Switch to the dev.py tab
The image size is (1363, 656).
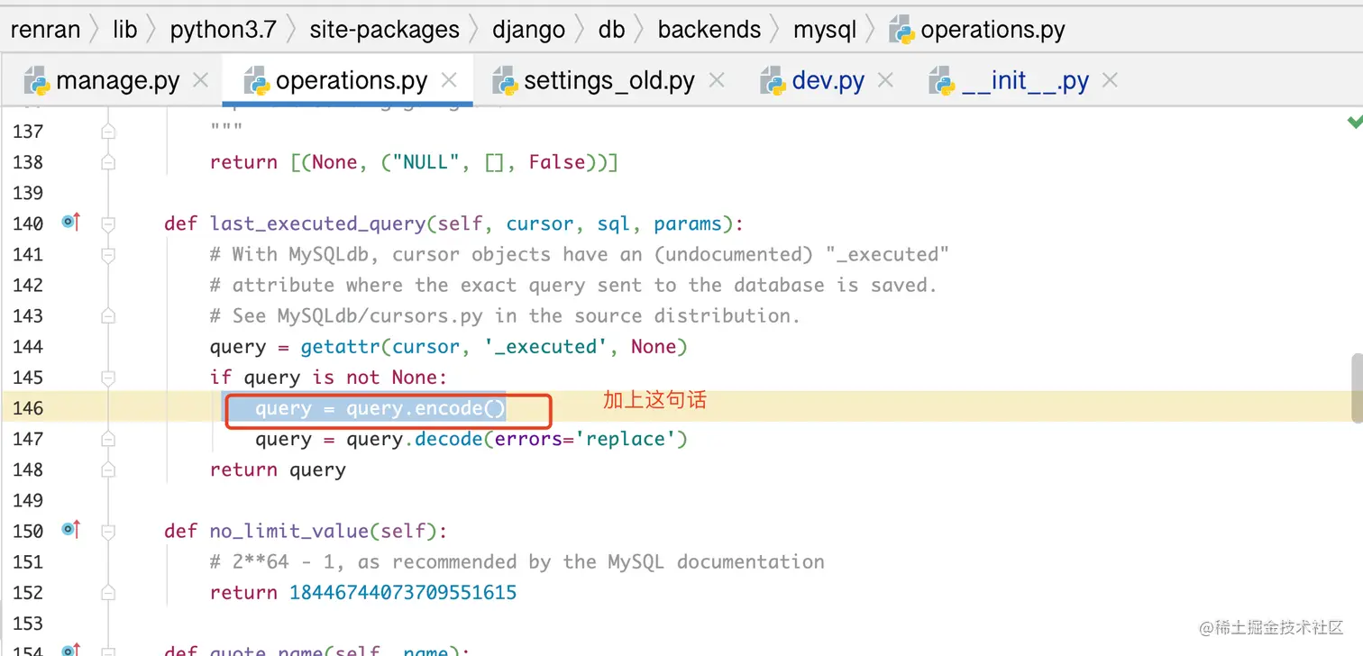point(828,81)
